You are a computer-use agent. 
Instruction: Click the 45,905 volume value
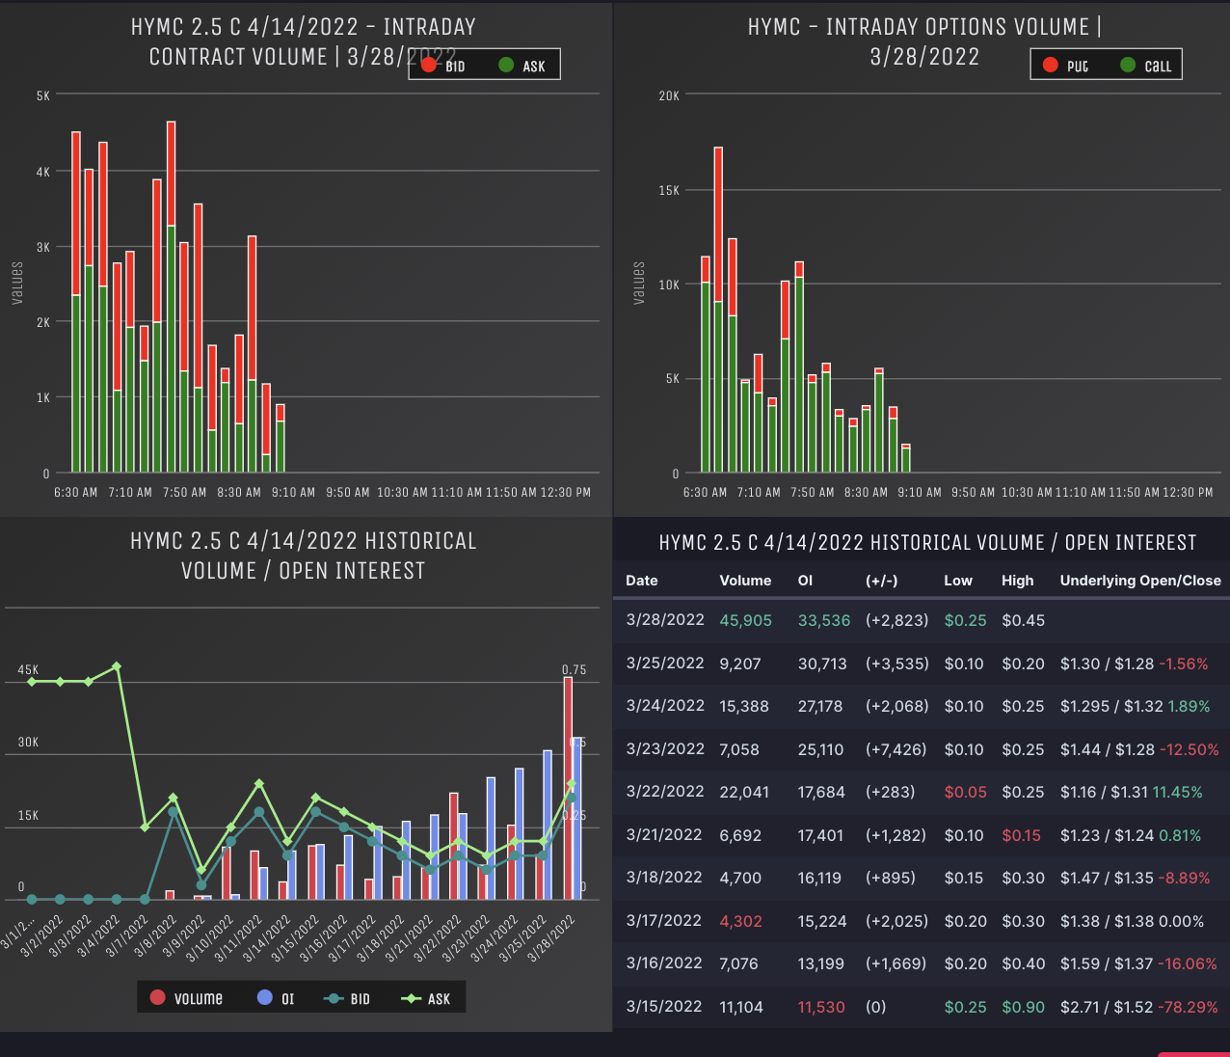[745, 621]
